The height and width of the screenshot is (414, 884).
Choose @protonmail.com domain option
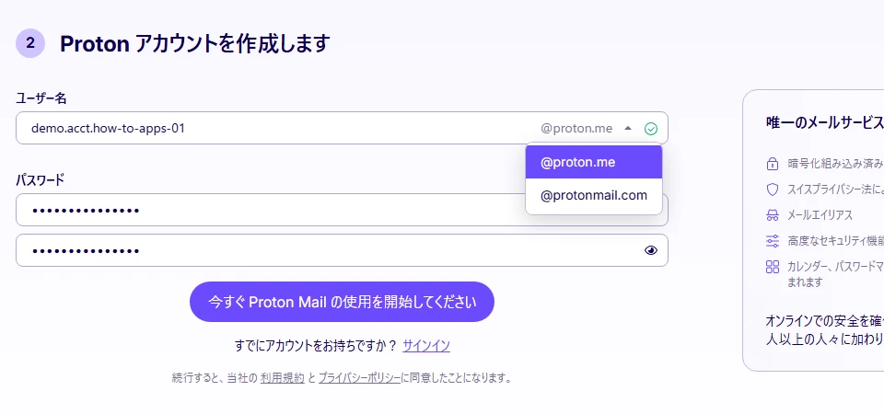click(x=594, y=196)
